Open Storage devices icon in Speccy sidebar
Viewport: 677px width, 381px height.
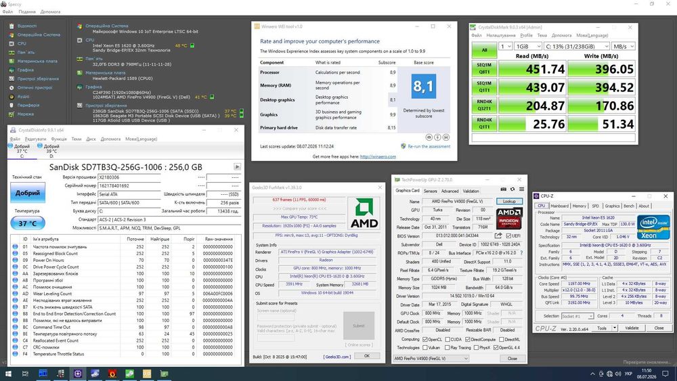12,79
